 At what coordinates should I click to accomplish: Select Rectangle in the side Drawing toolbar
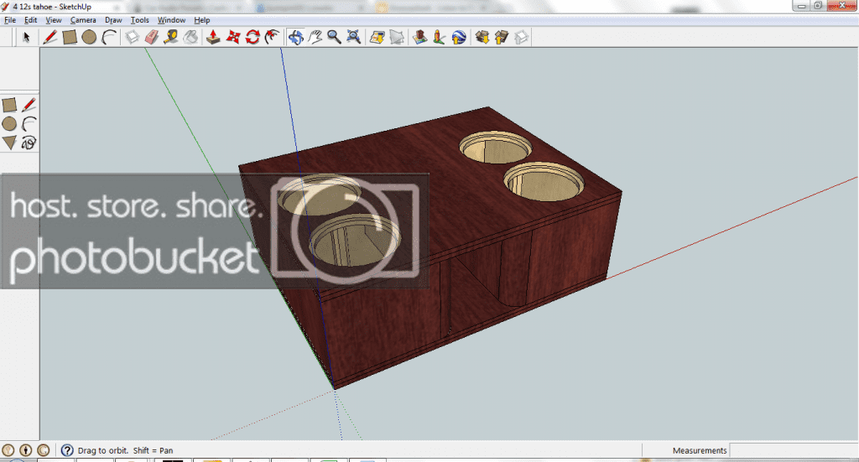(9, 105)
